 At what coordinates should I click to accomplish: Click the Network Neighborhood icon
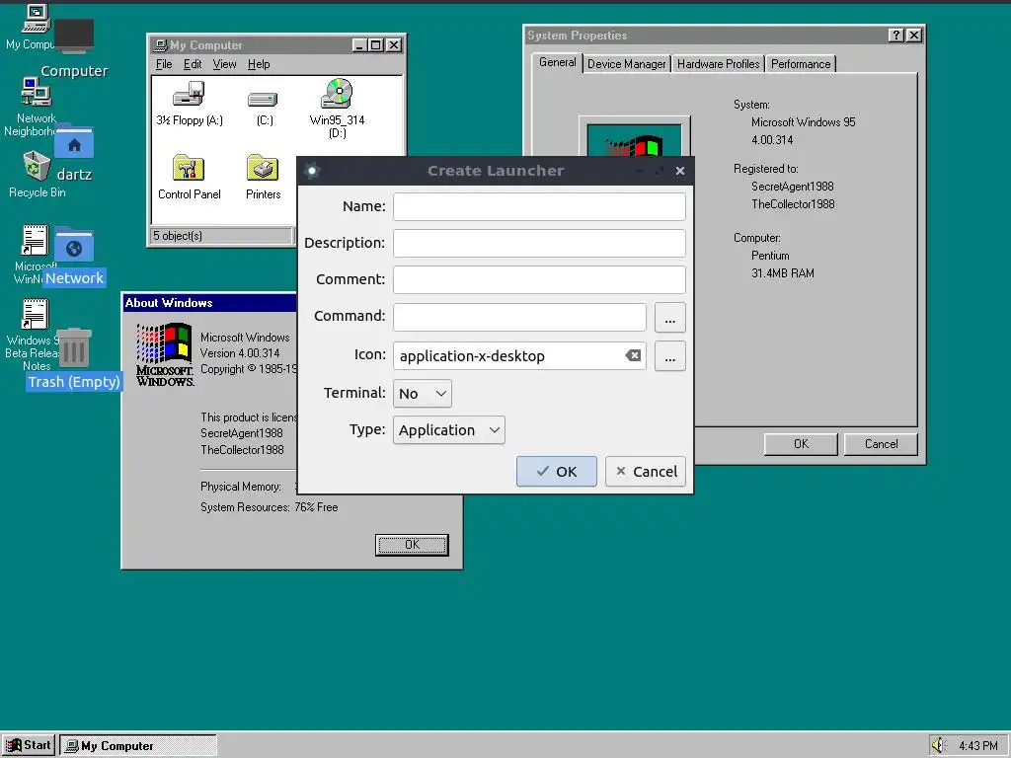[37, 92]
